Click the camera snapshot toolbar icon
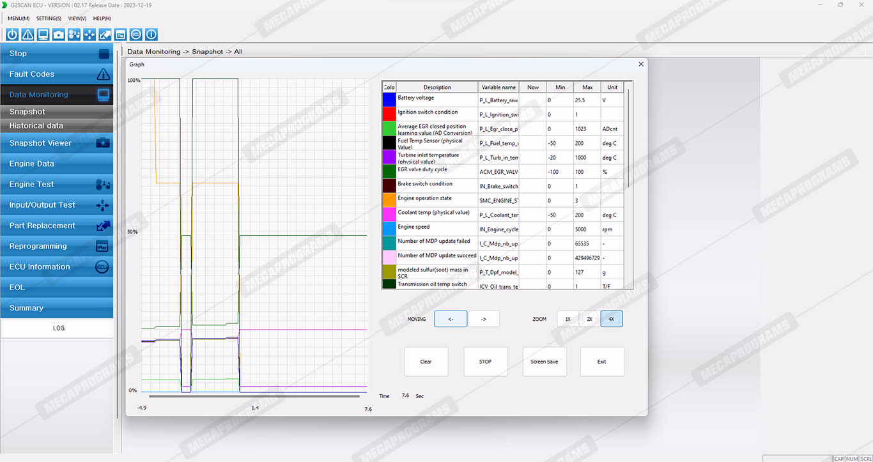The width and height of the screenshot is (873, 462). (x=59, y=35)
